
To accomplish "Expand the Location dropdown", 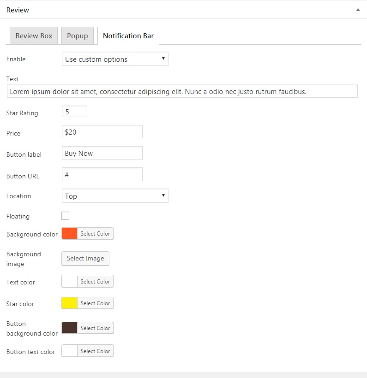I will [x=115, y=196].
